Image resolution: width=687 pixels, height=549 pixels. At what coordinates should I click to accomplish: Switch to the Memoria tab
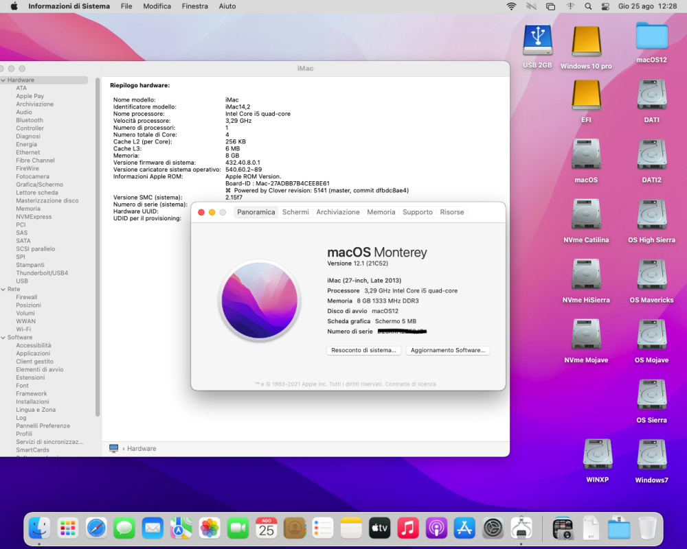381,212
